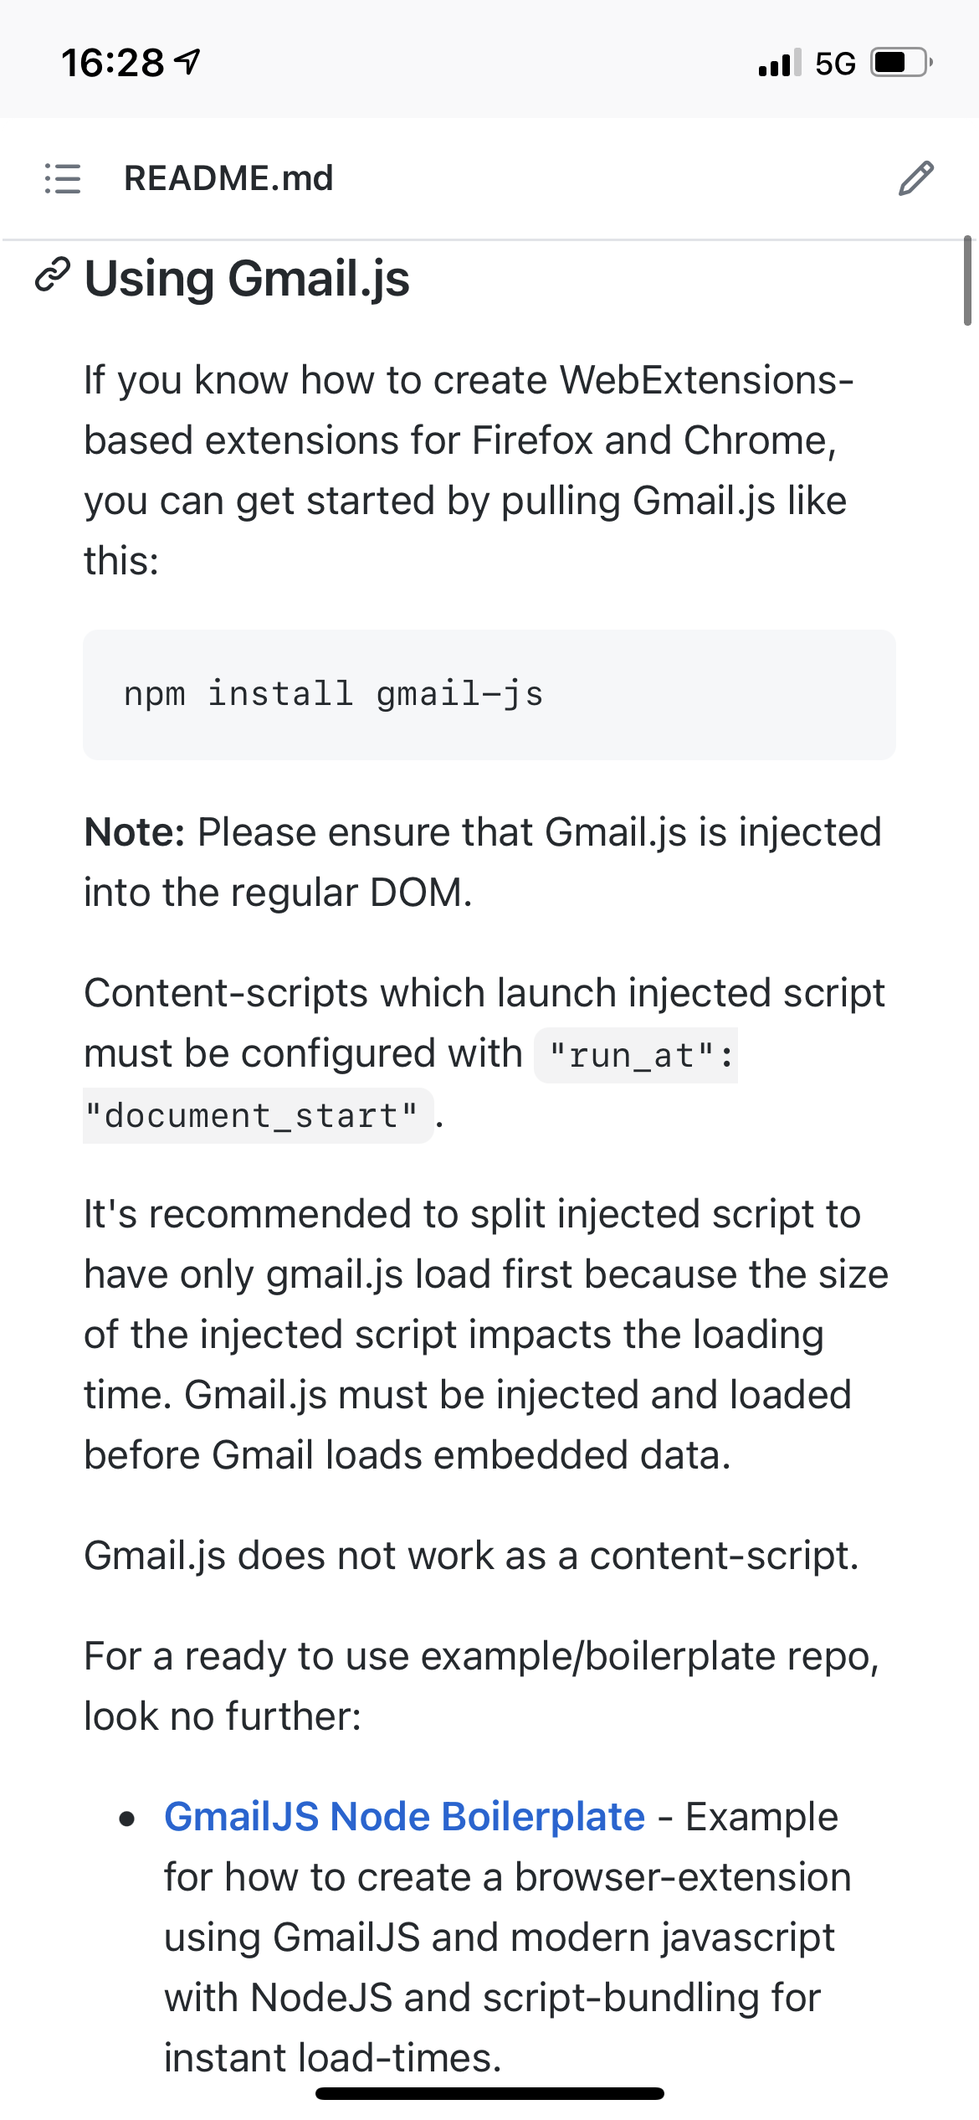Tap the pencil edit icon

(917, 179)
